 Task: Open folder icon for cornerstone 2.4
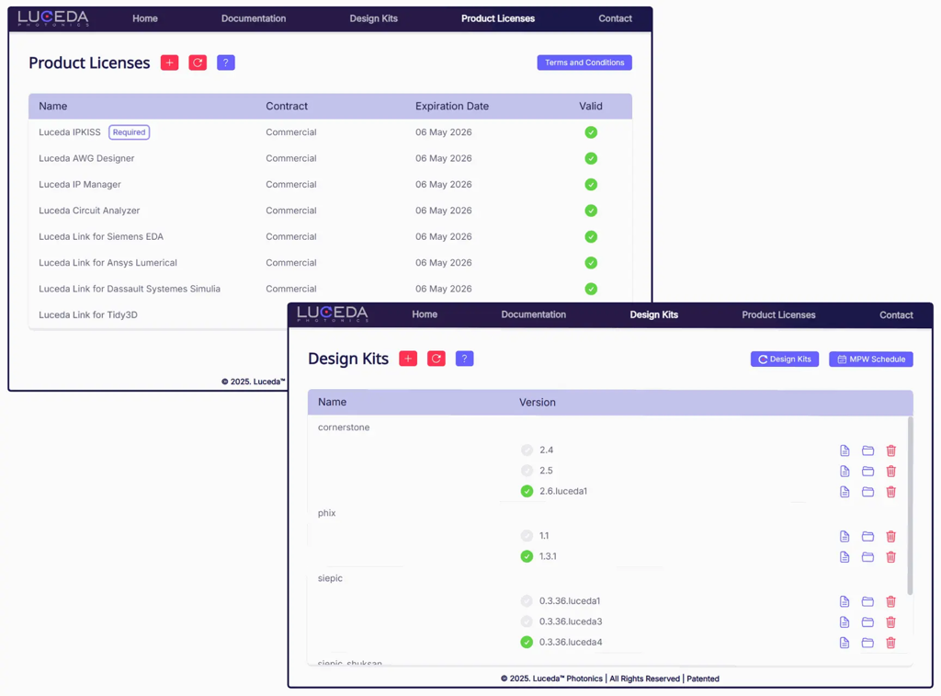[867, 451]
